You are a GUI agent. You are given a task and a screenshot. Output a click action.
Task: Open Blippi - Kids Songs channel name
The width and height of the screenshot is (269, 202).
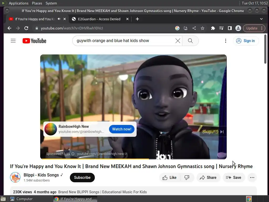(x=41, y=175)
